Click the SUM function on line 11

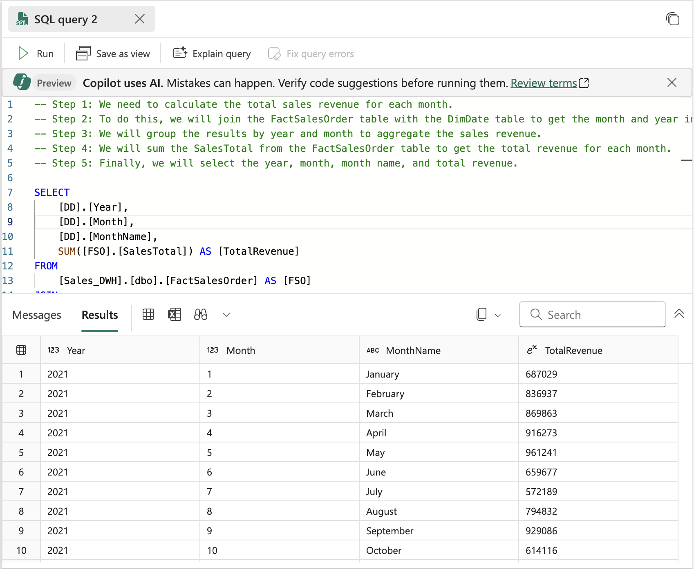67,251
